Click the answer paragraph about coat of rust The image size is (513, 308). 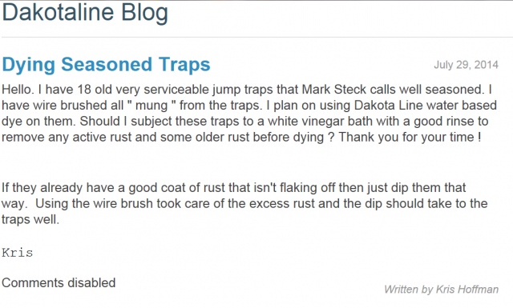pos(244,203)
